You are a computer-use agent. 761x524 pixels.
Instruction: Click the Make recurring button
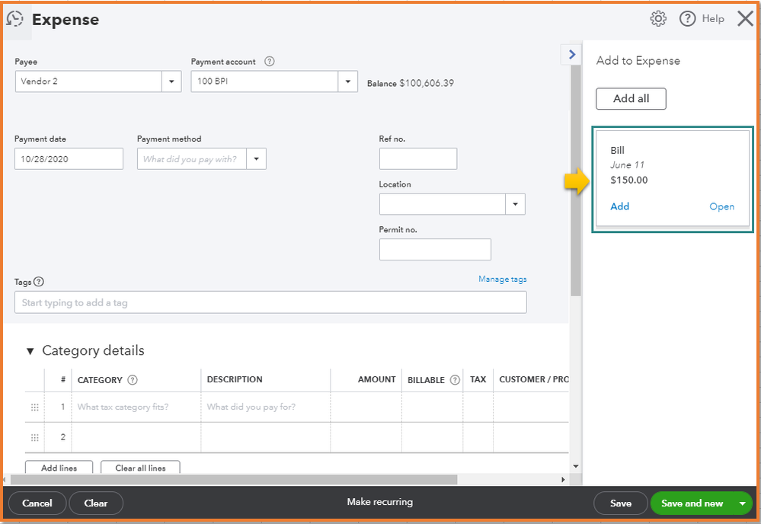point(379,502)
